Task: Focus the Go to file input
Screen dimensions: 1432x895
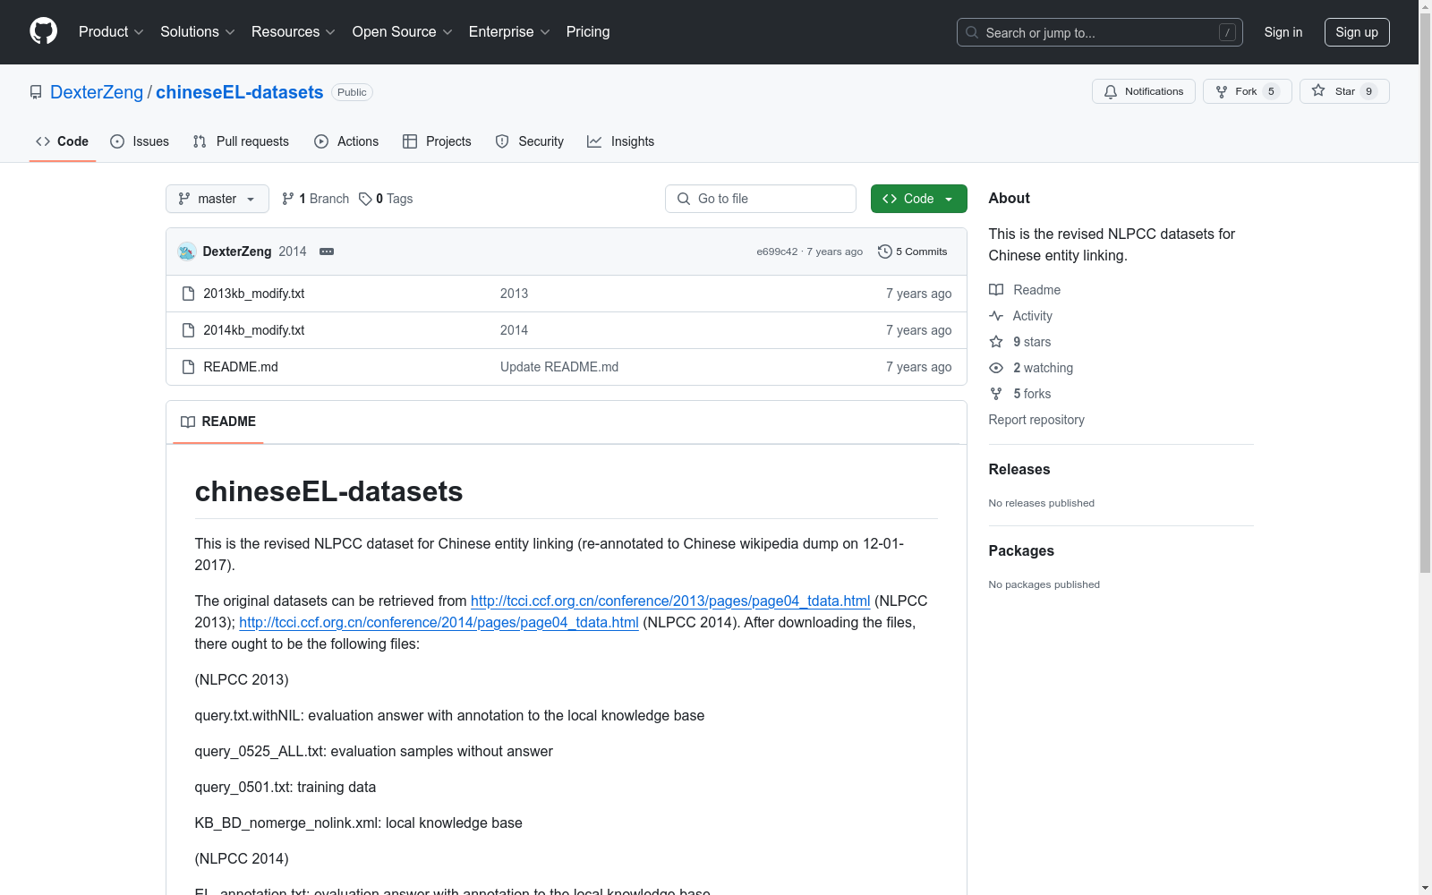Action: pos(761,199)
